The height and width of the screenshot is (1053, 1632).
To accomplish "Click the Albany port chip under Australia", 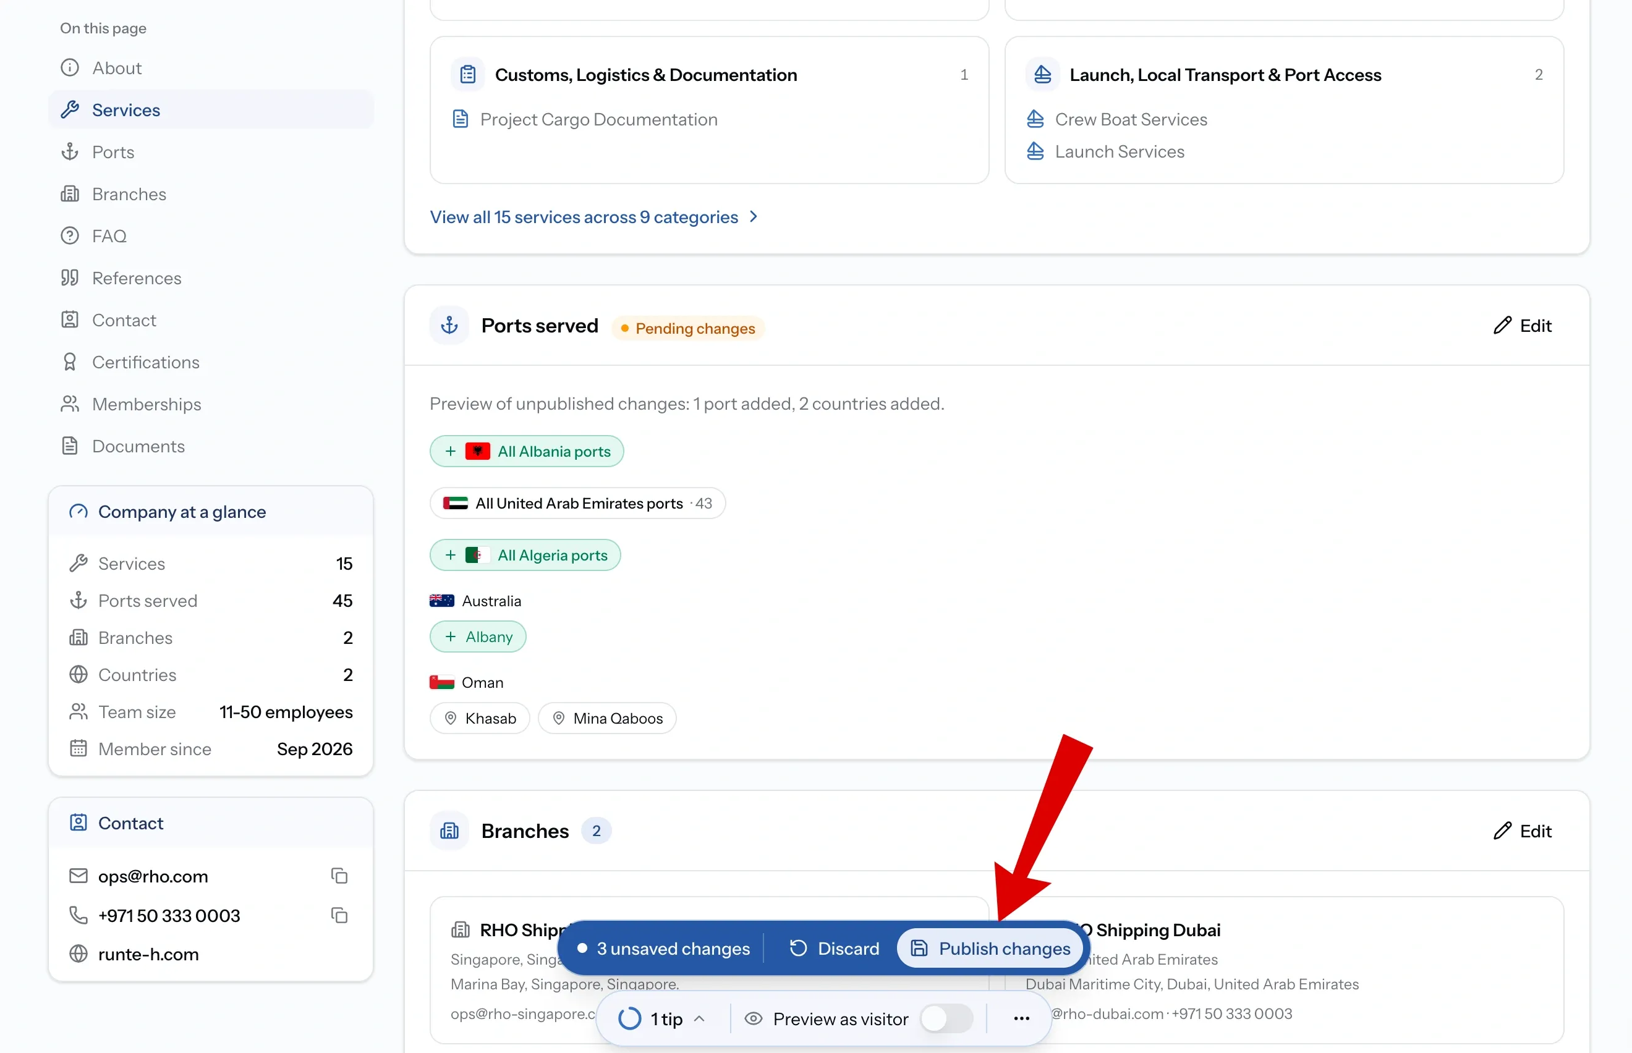I will point(478,636).
